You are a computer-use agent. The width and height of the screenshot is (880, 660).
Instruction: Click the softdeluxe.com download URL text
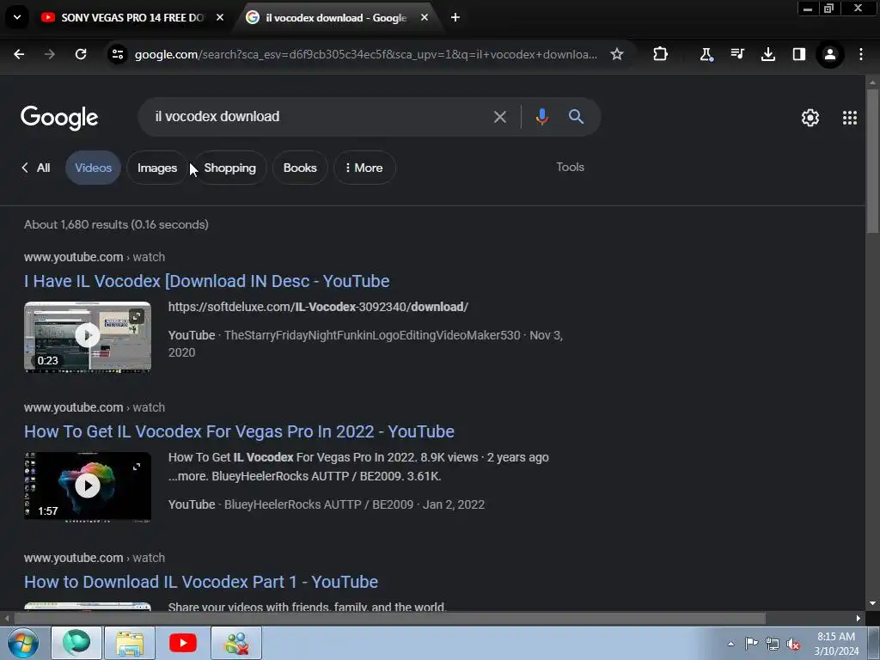[x=318, y=307]
